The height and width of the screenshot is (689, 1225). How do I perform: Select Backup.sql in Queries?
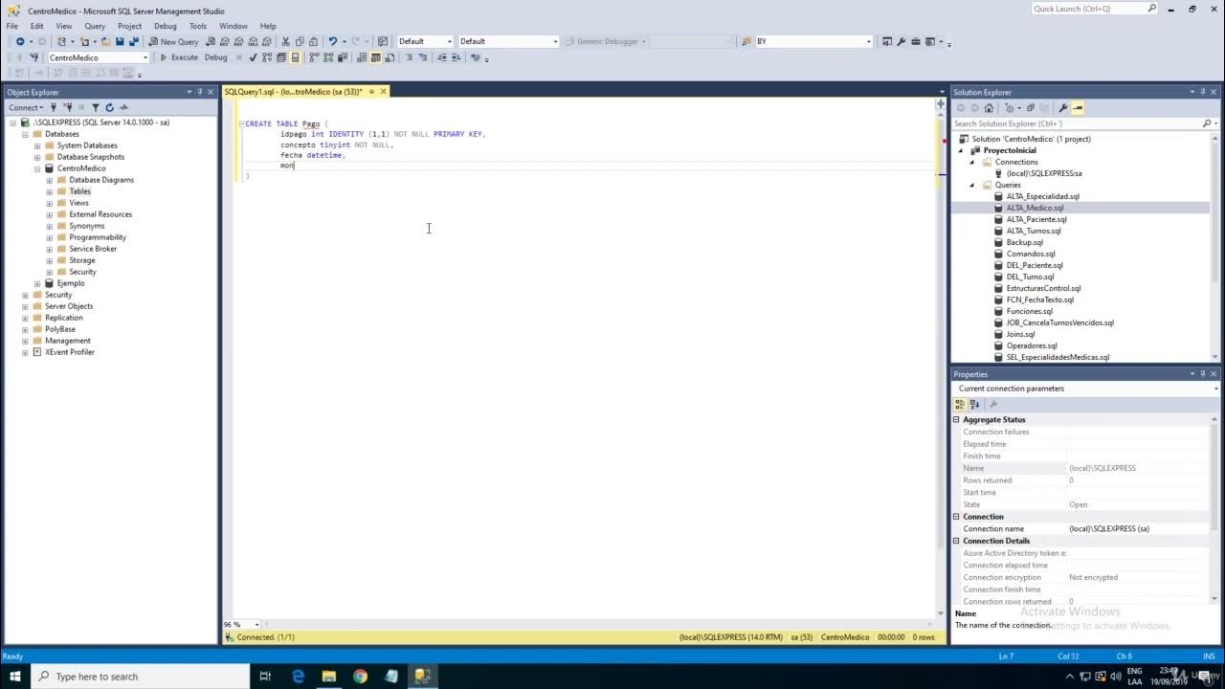click(1024, 242)
